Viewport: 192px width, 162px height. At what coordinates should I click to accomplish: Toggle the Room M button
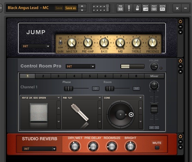[136, 89]
